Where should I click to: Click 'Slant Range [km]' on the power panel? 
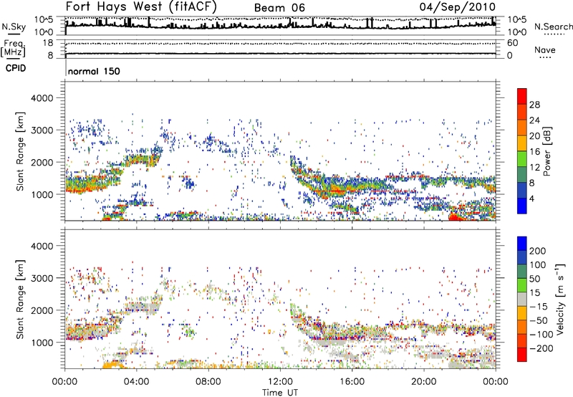click(x=20, y=151)
